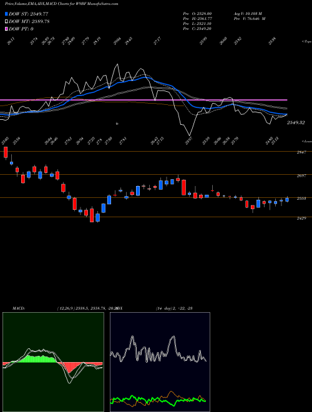312x412 pixels.
Task: Select the 'DOW MT: 2589.78' legend label
Action: pos(29,22)
